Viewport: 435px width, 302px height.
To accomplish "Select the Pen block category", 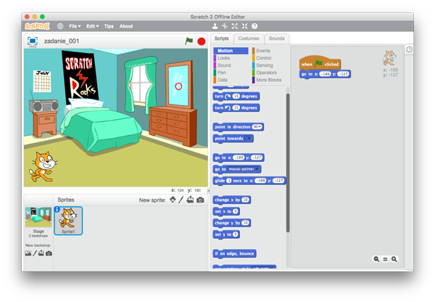I will [x=222, y=73].
